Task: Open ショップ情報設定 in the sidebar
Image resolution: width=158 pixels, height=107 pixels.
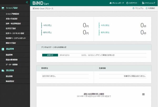Action: (12, 14)
